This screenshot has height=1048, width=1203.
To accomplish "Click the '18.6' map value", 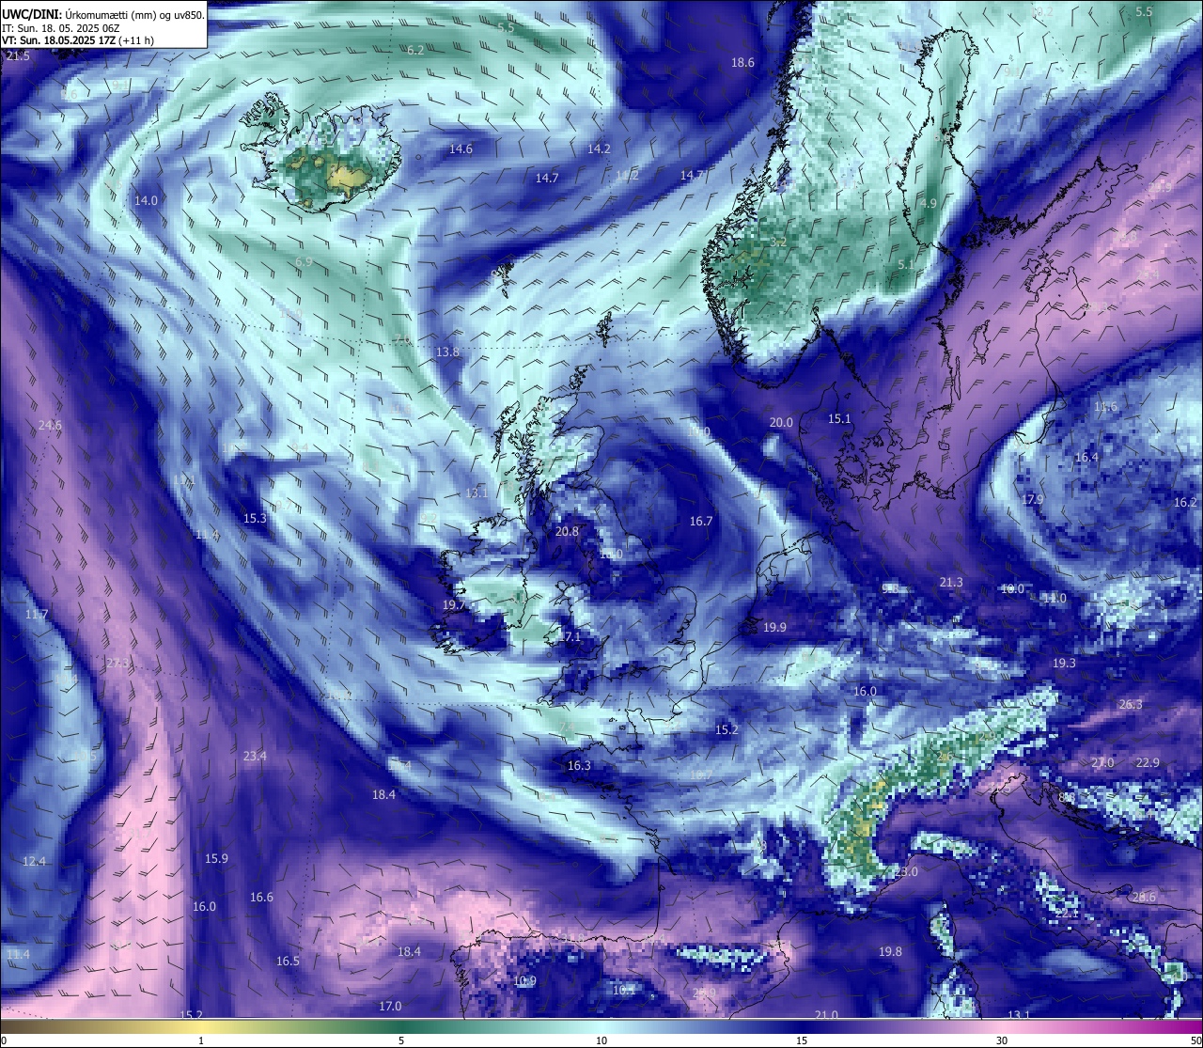I will click(742, 62).
